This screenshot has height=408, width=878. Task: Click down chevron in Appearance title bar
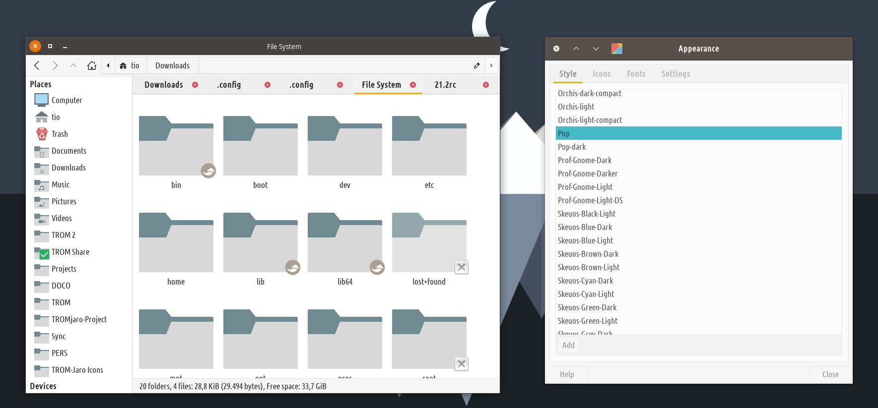(596, 49)
